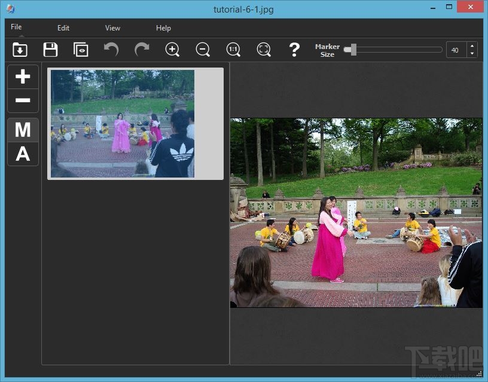The height and width of the screenshot is (382, 488).
Task: Fit the image to the window
Action: [263, 50]
